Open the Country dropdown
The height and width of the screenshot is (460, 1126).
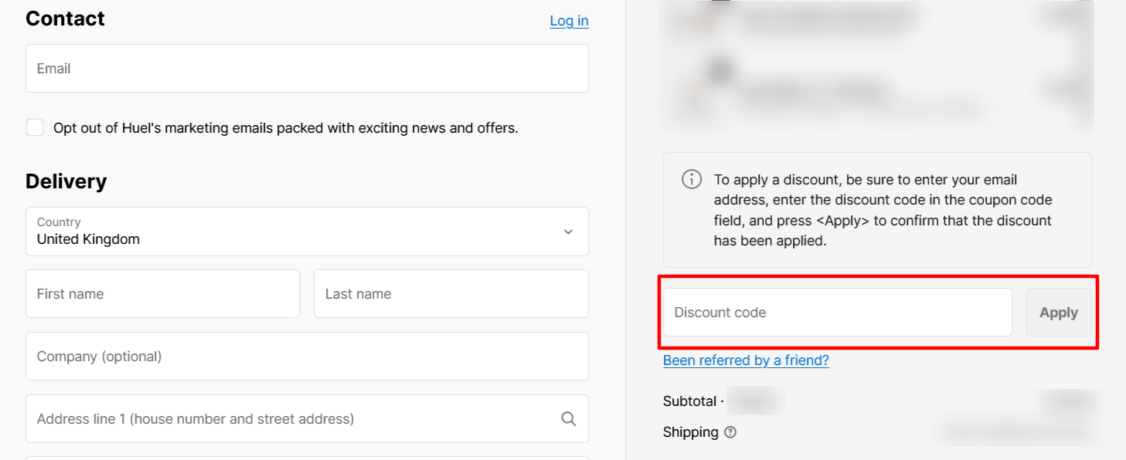[307, 232]
